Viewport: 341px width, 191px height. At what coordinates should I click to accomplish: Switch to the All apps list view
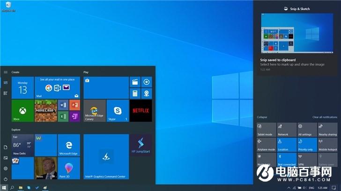(x=6, y=93)
